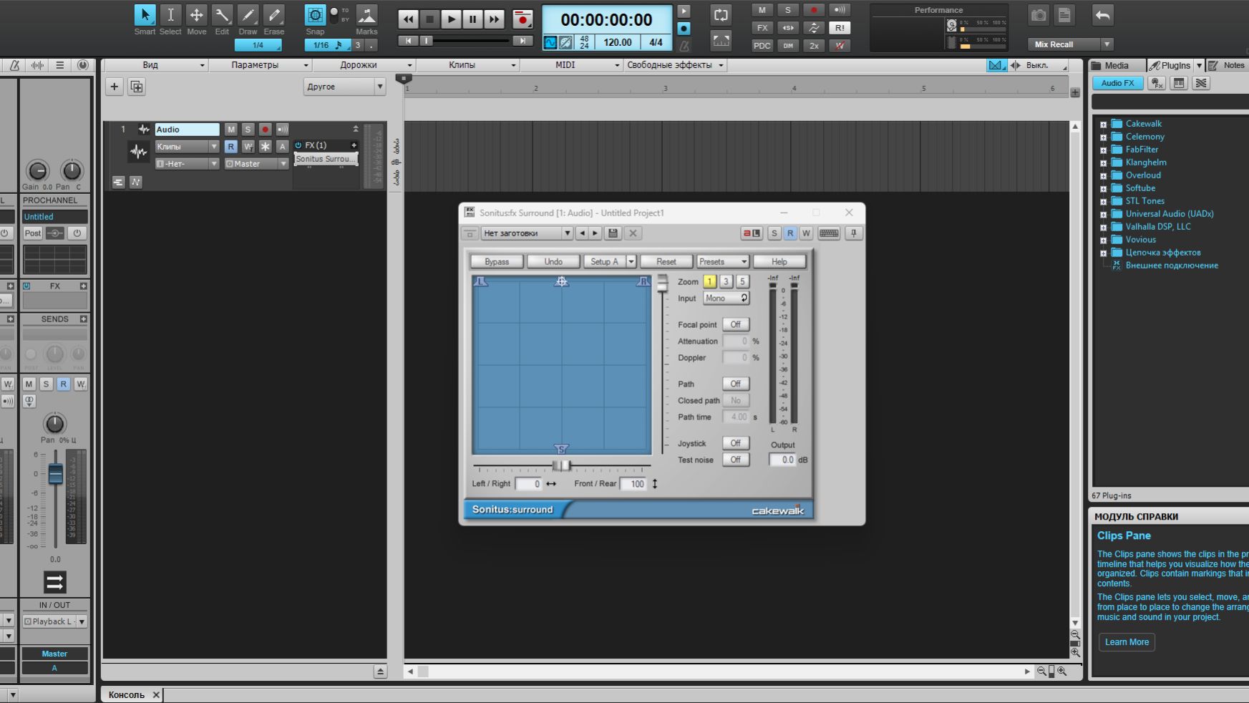Click the duplicate track icon
The image size is (1249, 703).
tap(136, 87)
